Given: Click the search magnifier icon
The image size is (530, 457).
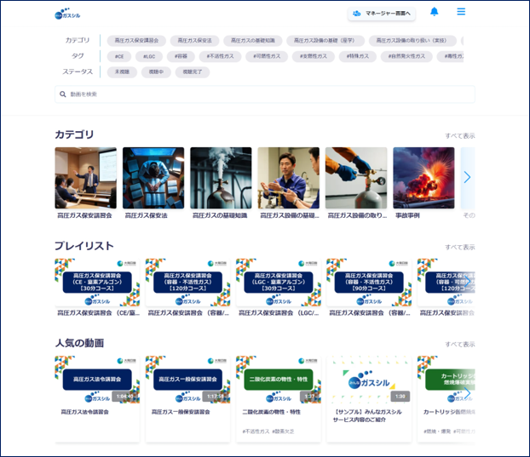Looking at the screenshot, I should 63,94.
